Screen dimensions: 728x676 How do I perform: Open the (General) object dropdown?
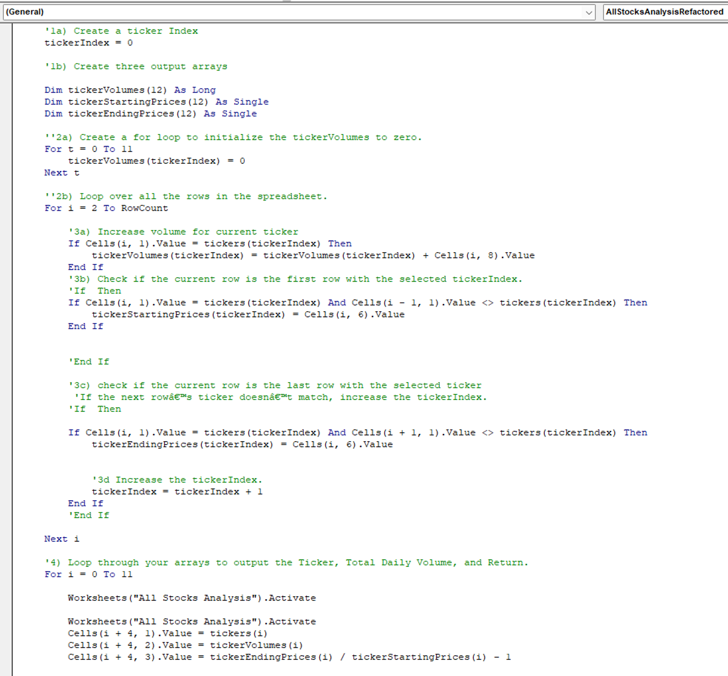(299, 12)
